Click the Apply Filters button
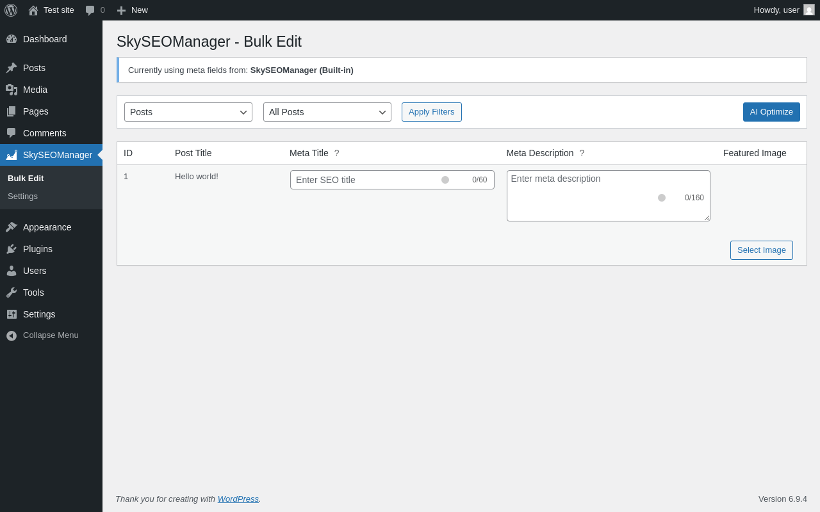The width and height of the screenshot is (820, 512). 432,112
